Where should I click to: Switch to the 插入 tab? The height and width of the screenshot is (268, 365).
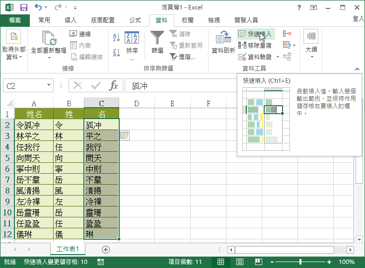tap(71, 20)
